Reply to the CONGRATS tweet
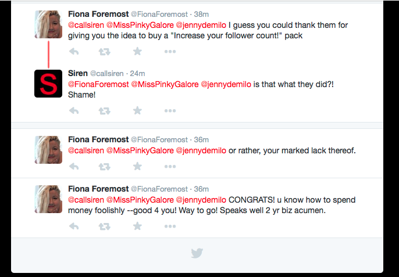399x277 pixels. tap(74, 226)
